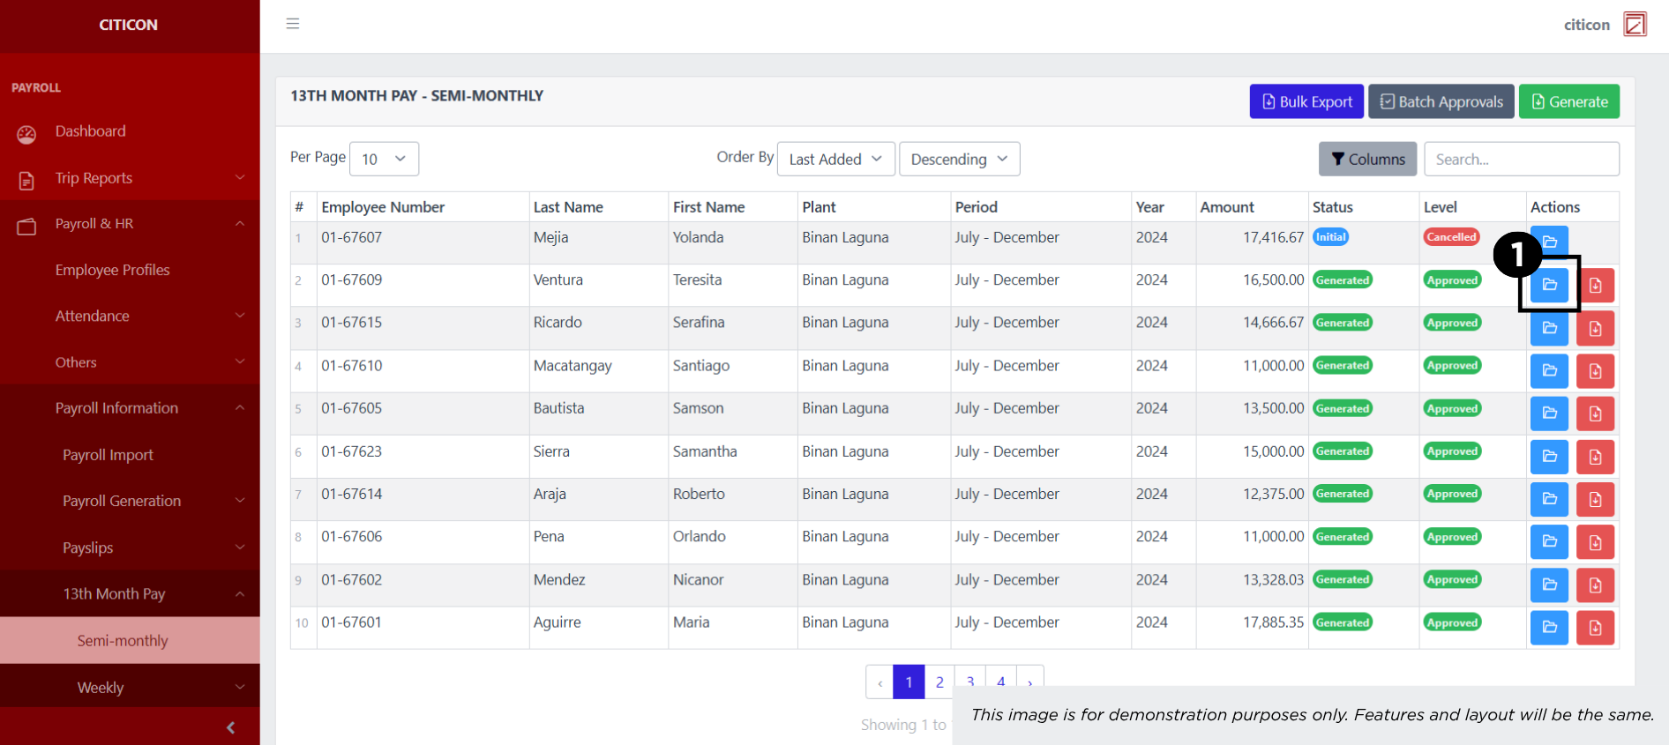
Task: Open the Last Added order dropdown
Action: [x=835, y=159]
